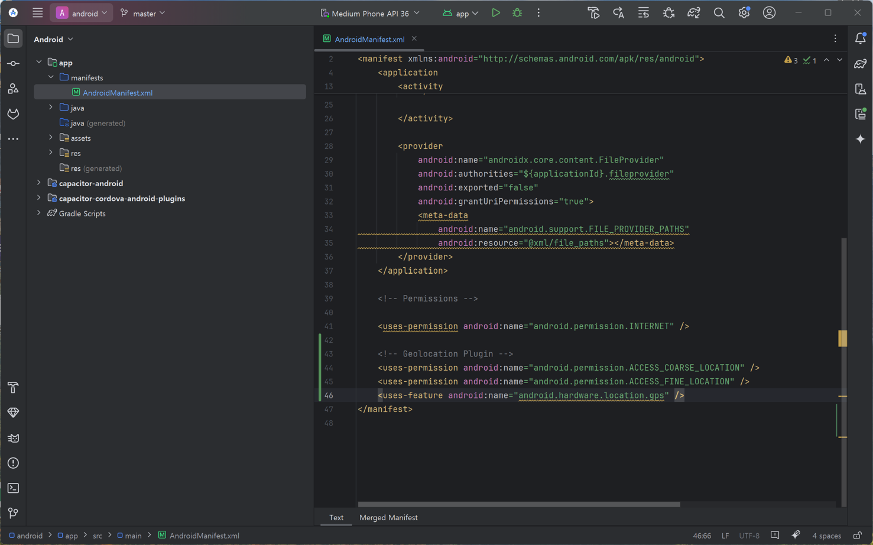Image resolution: width=873 pixels, height=545 pixels.
Task: Switch to the Merged Manifest tab
Action: pyautogui.click(x=388, y=517)
